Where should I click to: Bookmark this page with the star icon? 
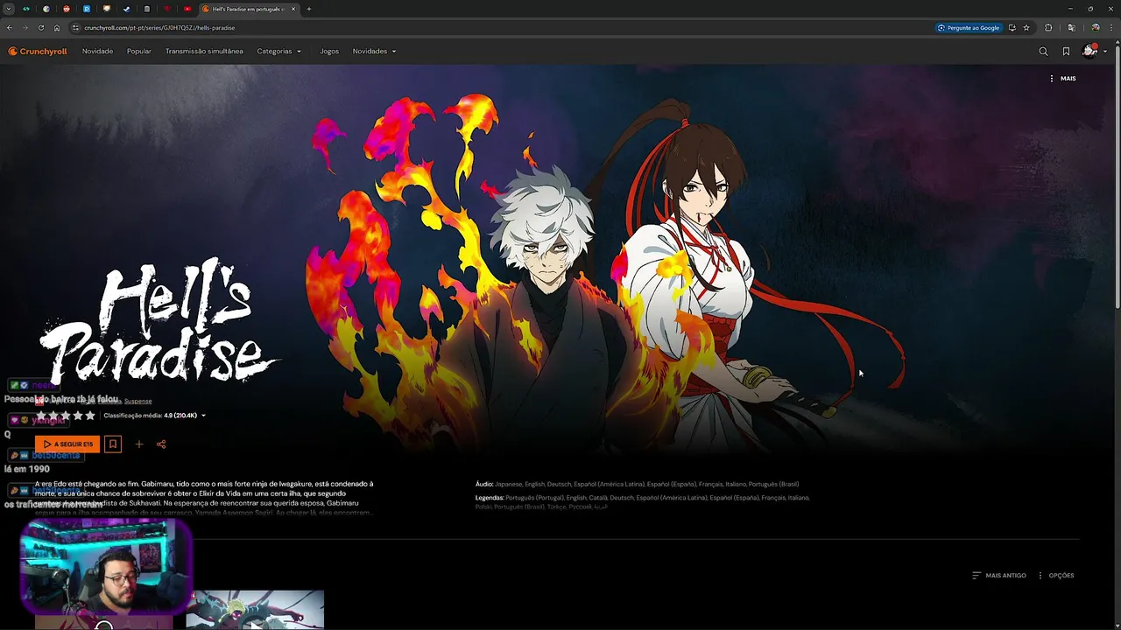(x=1026, y=28)
